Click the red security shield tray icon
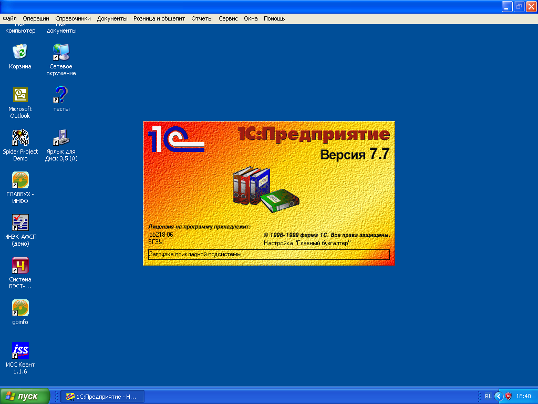 tap(509, 397)
